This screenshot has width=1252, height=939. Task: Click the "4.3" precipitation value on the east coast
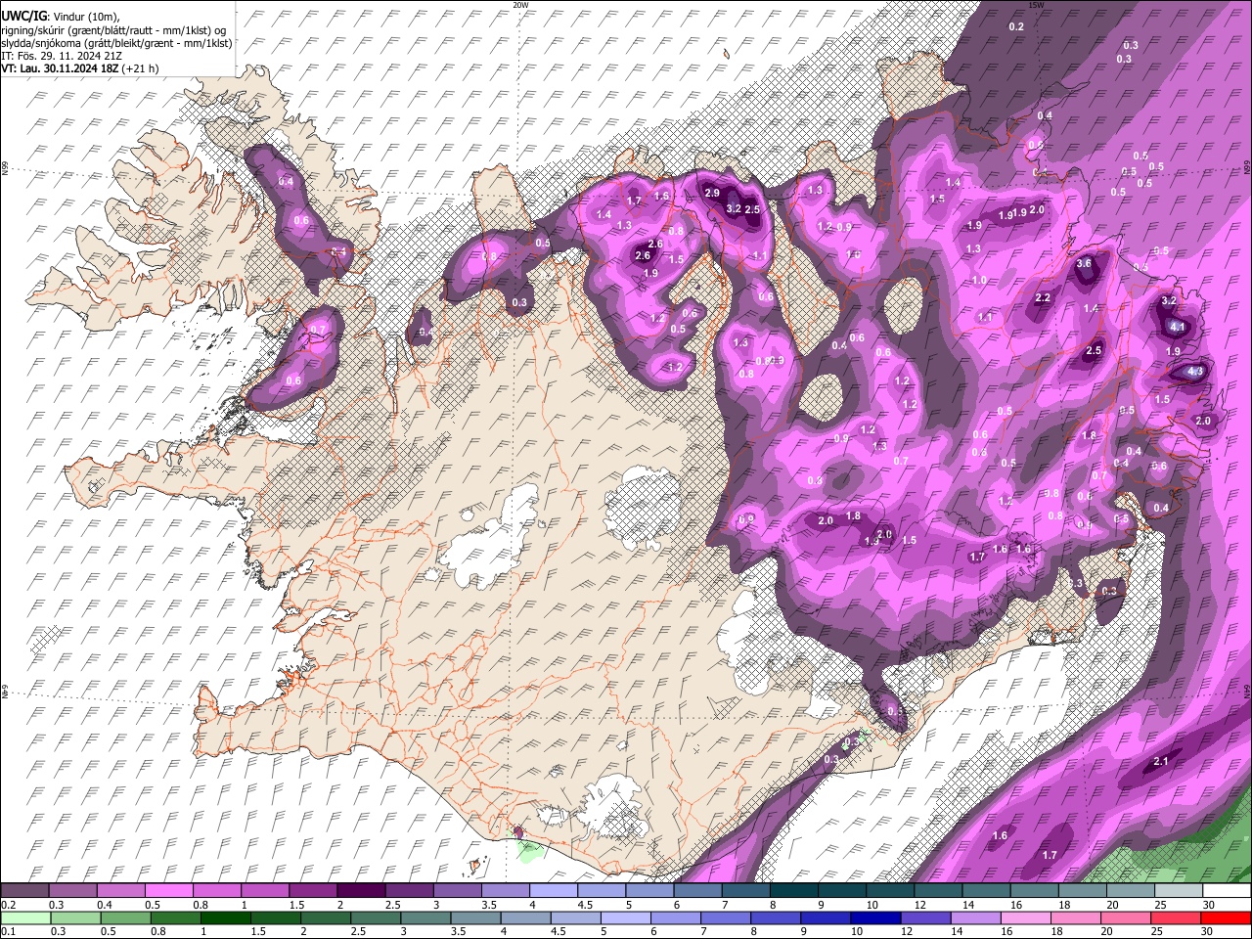click(x=1194, y=372)
